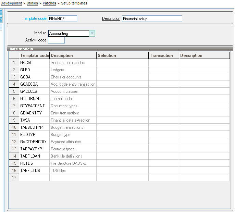This screenshot has width=235, height=212.
Task: Click the Transaction column header
Action: click(164, 55)
